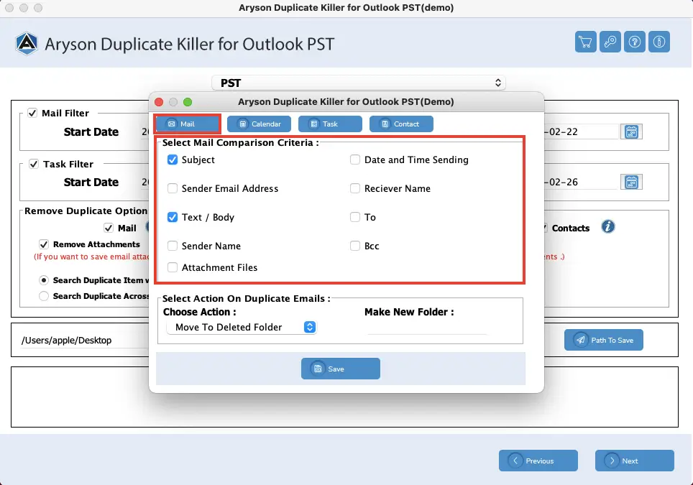The height and width of the screenshot is (485, 693).
Task: Open the question mark help icon
Action: [x=635, y=42]
